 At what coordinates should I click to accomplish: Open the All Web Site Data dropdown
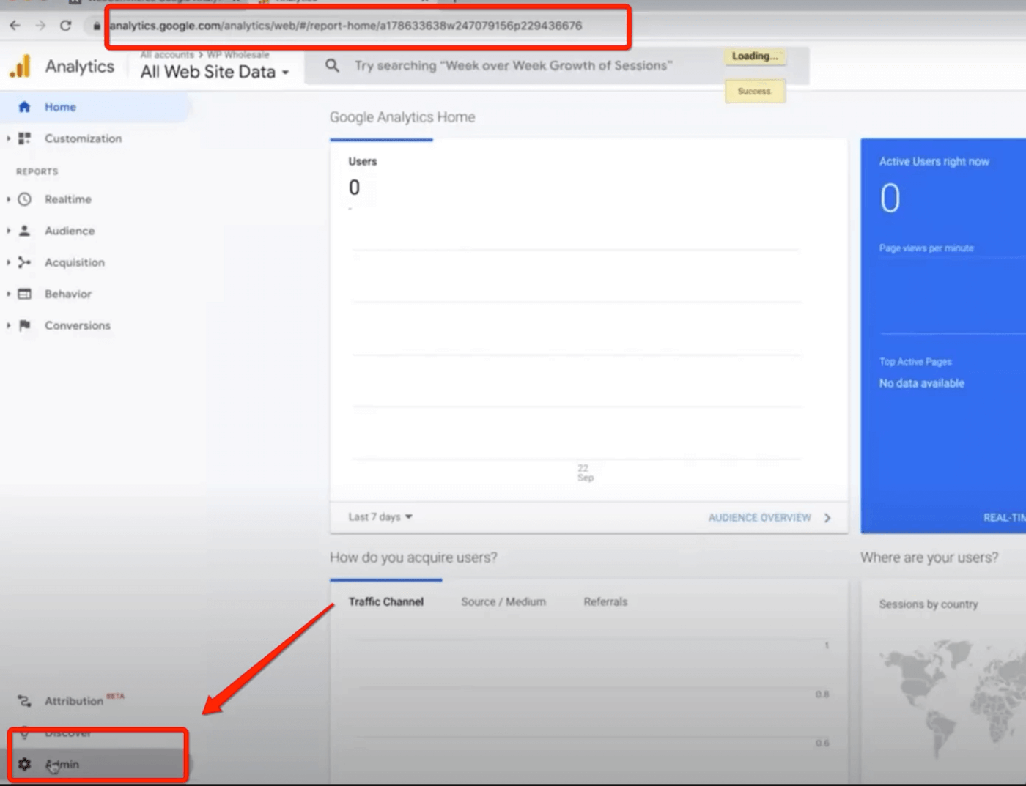[215, 72]
